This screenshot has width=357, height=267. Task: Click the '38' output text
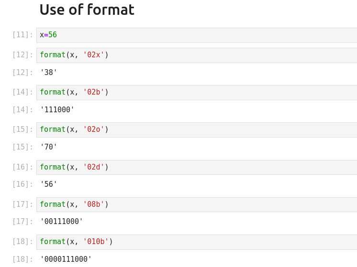click(48, 73)
